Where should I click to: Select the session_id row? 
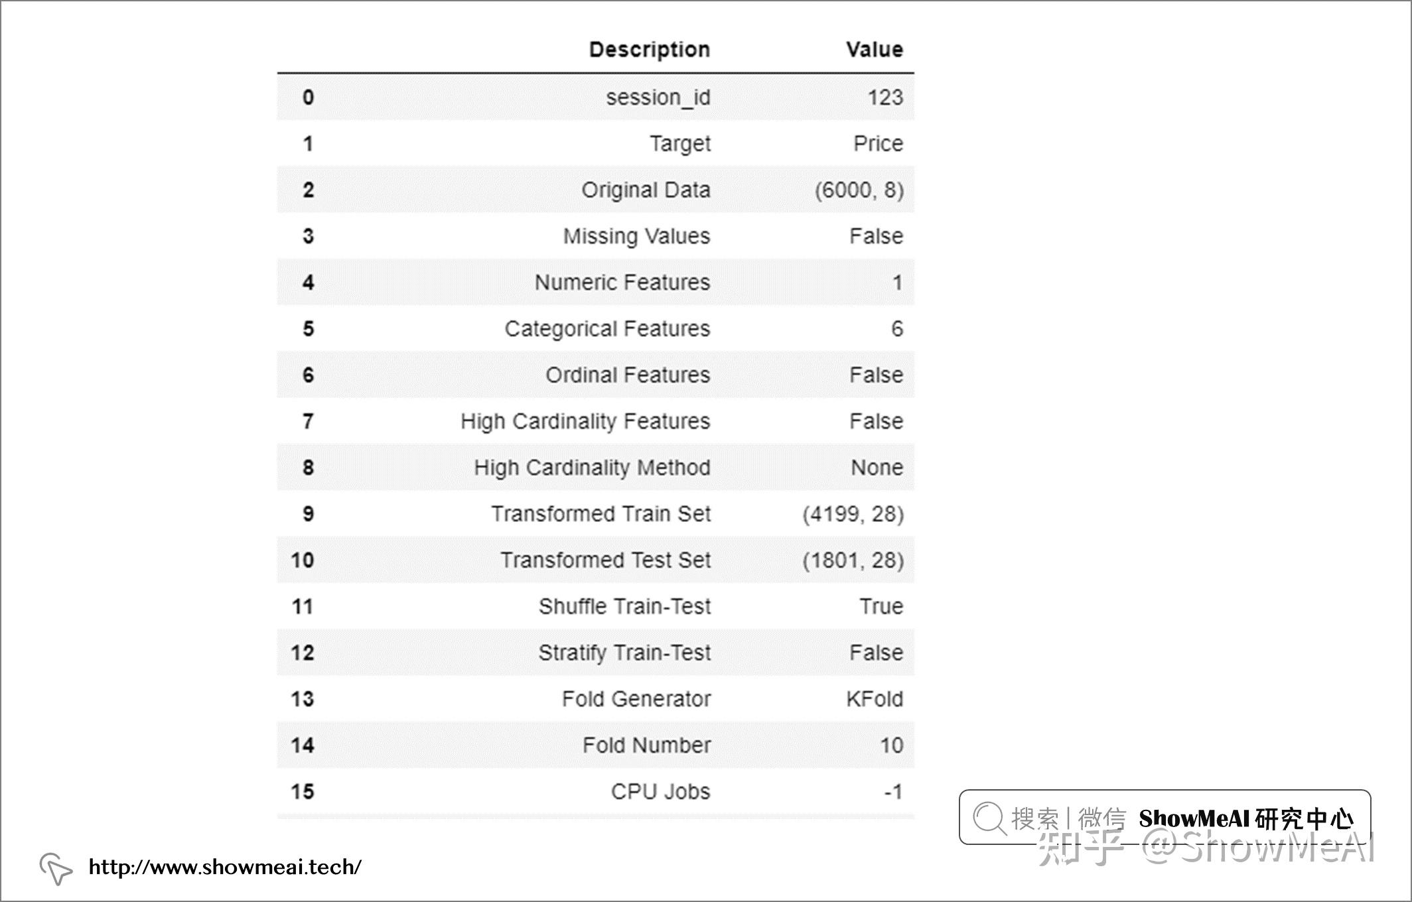point(595,97)
